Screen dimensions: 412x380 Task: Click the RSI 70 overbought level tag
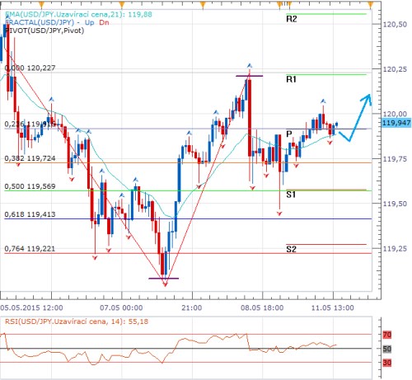[x=387, y=335]
